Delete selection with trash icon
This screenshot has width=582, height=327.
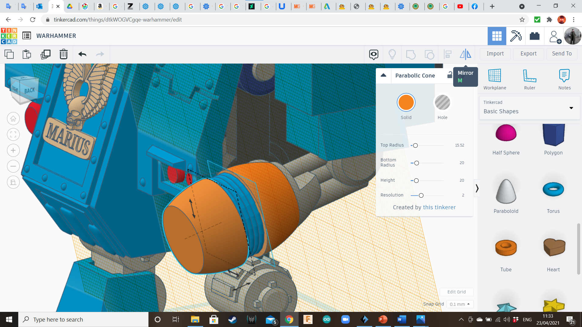pyautogui.click(x=63, y=54)
